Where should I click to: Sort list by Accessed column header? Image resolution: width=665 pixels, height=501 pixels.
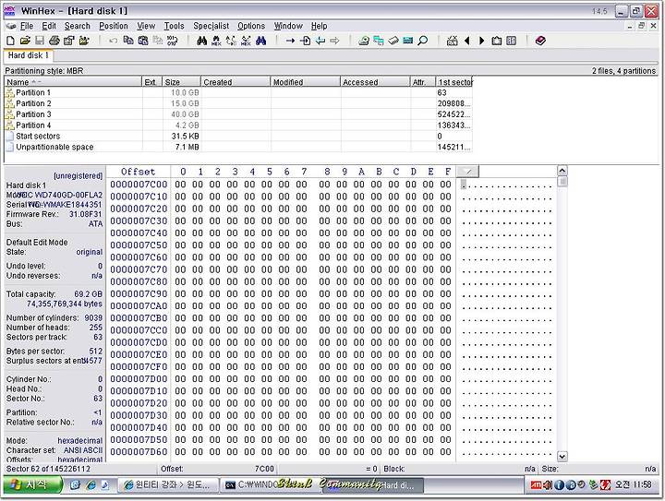point(375,82)
